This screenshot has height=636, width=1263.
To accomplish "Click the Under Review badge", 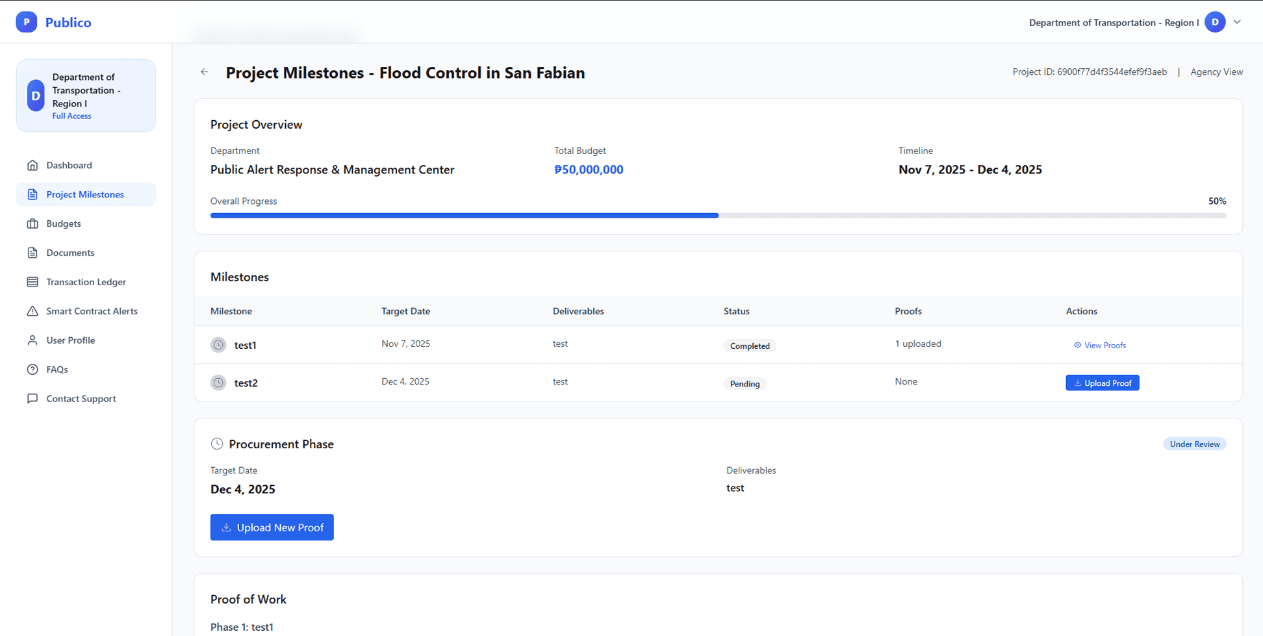I will click(x=1195, y=444).
